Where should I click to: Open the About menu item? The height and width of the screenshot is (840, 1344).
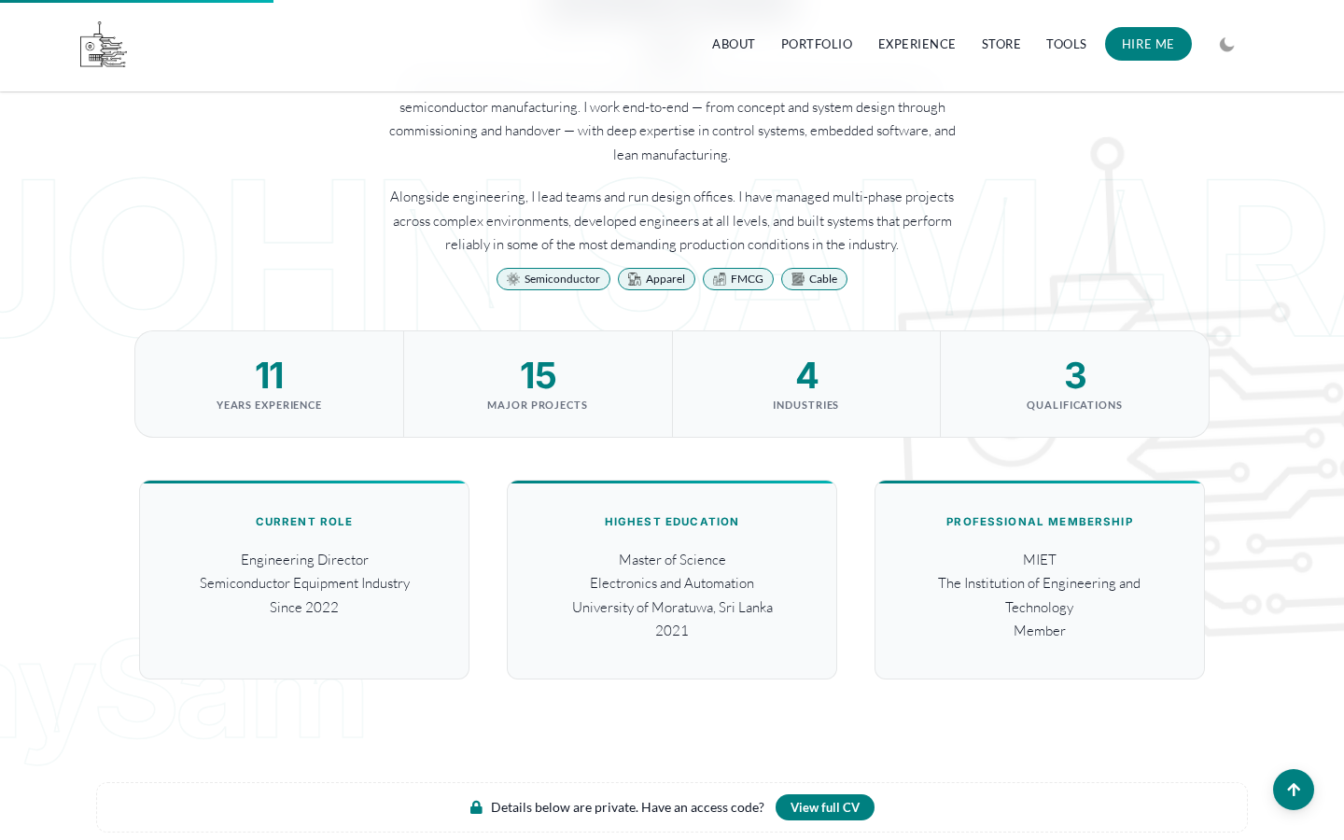point(734,44)
